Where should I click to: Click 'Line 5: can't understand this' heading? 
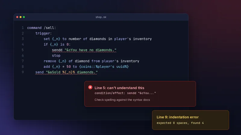pos(119,88)
